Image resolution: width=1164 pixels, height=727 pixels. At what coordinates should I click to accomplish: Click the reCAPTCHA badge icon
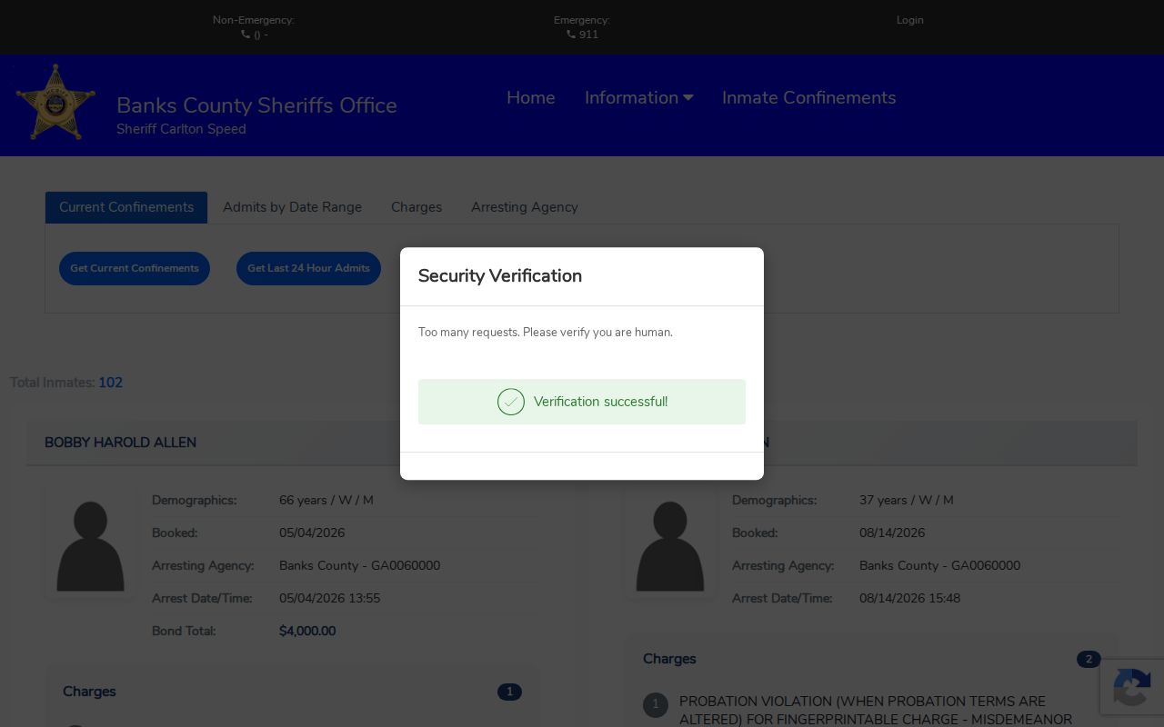(1132, 687)
